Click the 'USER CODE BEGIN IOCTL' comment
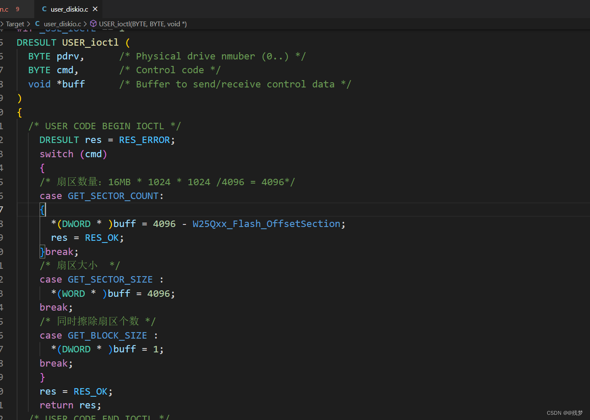Image resolution: width=590 pixels, height=420 pixels. click(x=105, y=126)
